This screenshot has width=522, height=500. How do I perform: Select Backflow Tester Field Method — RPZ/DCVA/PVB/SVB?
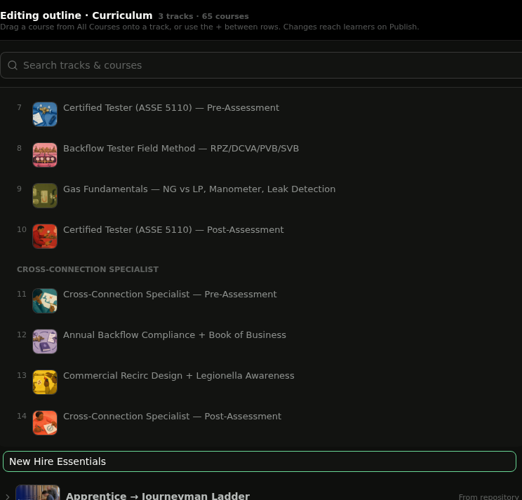[x=181, y=149]
